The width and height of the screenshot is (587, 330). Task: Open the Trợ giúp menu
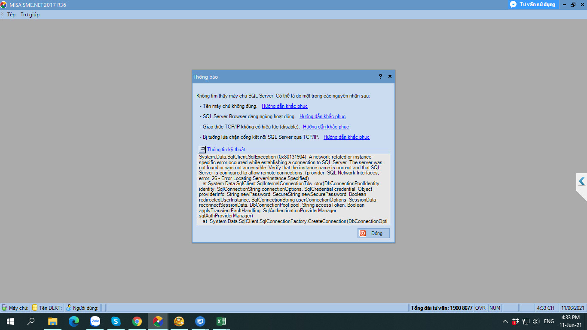pyautogui.click(x=30, y=15)
